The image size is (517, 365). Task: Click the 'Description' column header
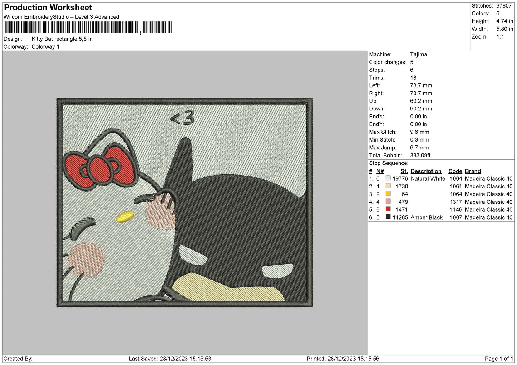[x=426, y=171]
